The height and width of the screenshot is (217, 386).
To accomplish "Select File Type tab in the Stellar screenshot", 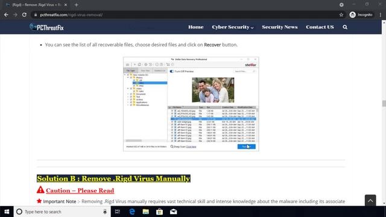I will point(130,71).
